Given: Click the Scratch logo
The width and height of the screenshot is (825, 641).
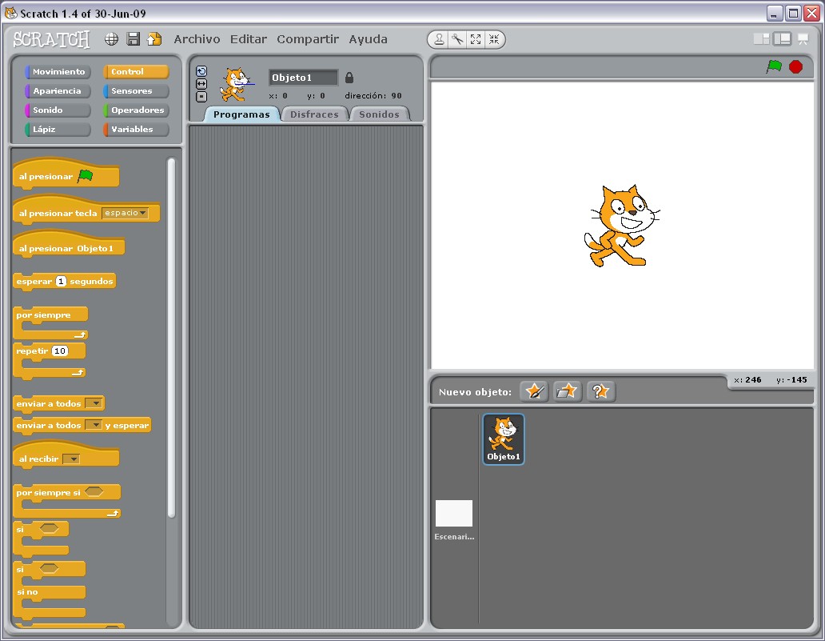Looking at the screenshot, I should 51,39.
